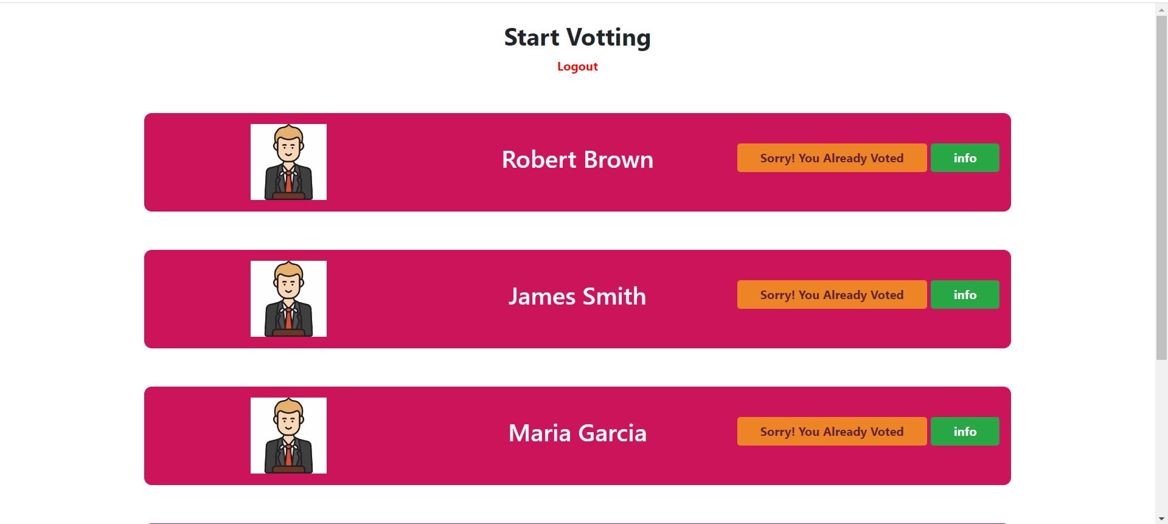
Task: Open info for Maria Garcia
Action: tap(965, 431)
